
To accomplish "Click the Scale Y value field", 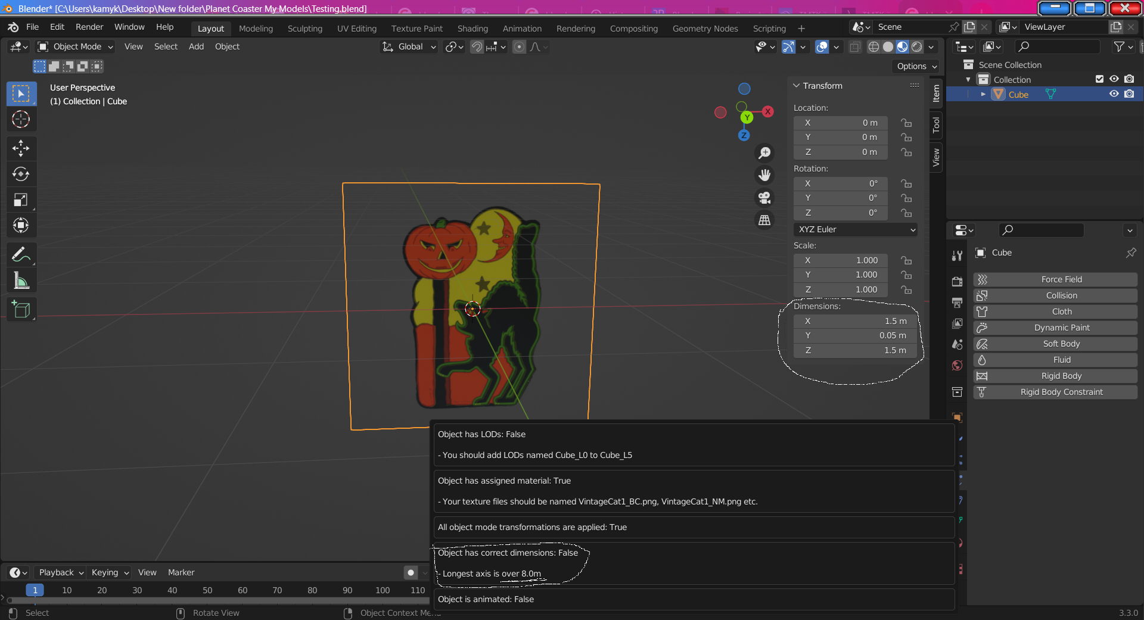I will click(x=841, y=275).
